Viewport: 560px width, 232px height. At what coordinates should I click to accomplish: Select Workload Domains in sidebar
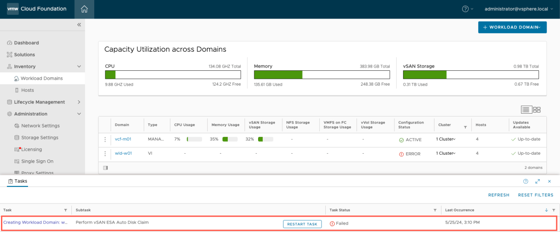point(42,78)
